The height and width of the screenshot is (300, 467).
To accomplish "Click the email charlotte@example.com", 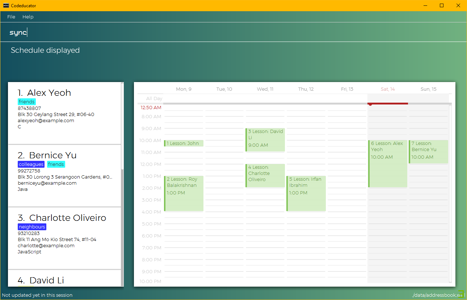I will point(46,245).
